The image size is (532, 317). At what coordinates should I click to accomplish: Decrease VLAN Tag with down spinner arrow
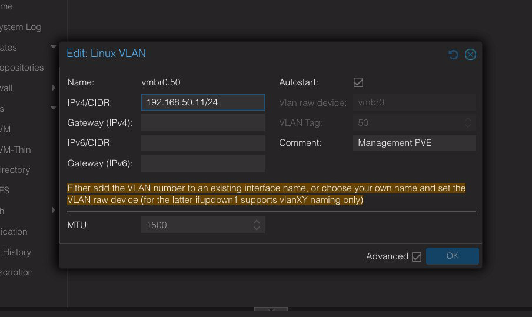(468, 126)
